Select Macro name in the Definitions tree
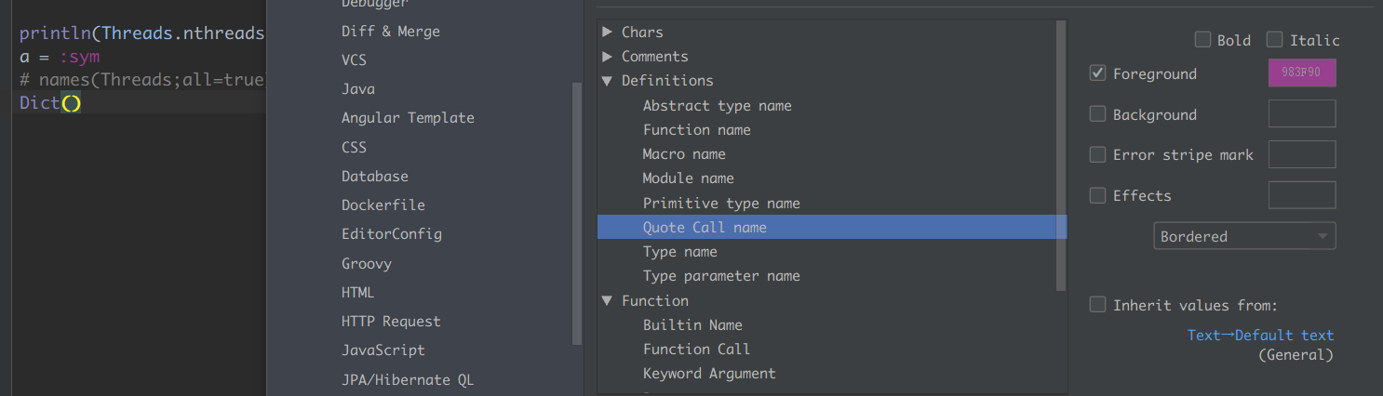Viewport: 1383px width, 396px height. pyautogui.click(x=684, y=154)
